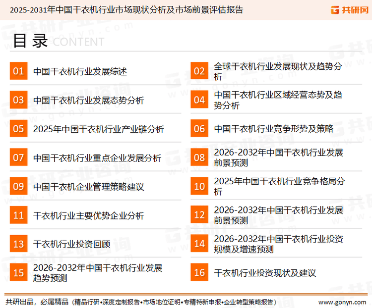This screenshot has height=308, width=372.
Task: Select chapter 2025年中国干衣机行业竞争格局分析
Action: click(x=279, y=186)
